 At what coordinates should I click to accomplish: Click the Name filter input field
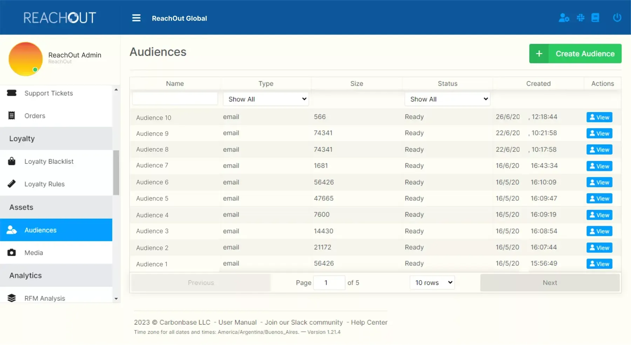175,99
